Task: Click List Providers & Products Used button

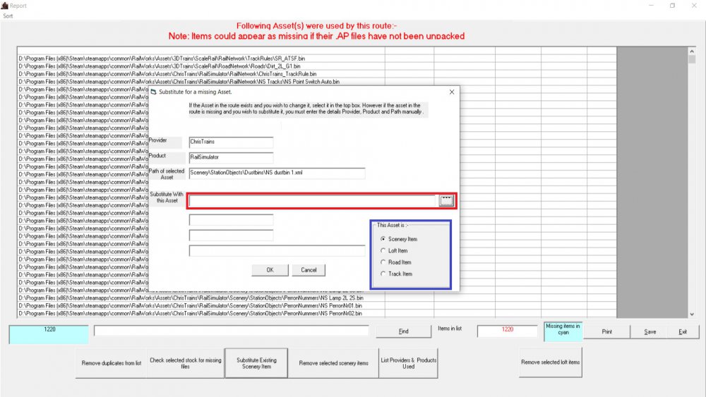Action: click(x=409, y=363)
